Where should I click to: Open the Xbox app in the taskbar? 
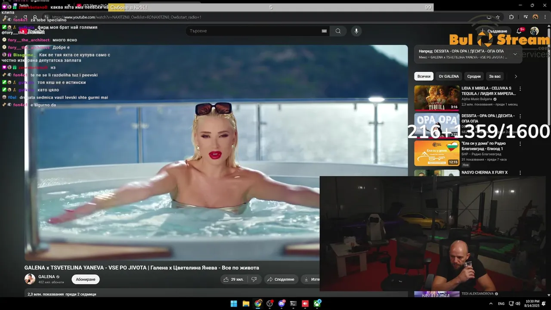point(317,304)
